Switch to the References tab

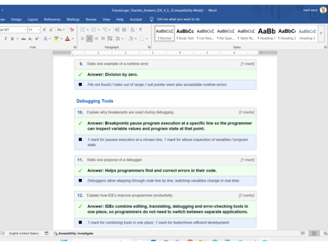[52, 19]
